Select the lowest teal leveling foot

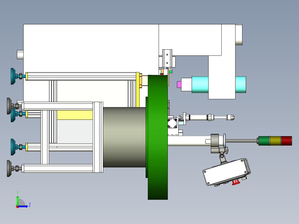pos(13,147)
